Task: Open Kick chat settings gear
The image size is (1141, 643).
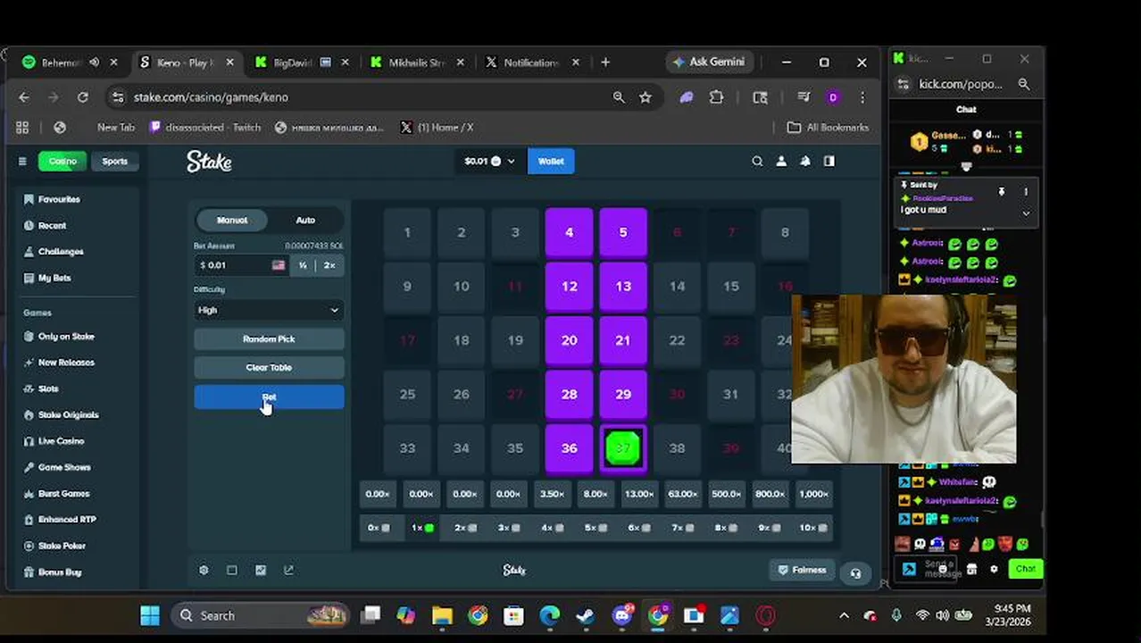Action: (994, 569)
